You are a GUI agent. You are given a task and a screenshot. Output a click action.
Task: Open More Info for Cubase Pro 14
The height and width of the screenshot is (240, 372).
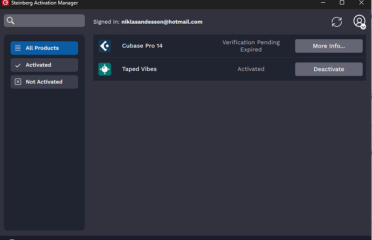[328, 46]
